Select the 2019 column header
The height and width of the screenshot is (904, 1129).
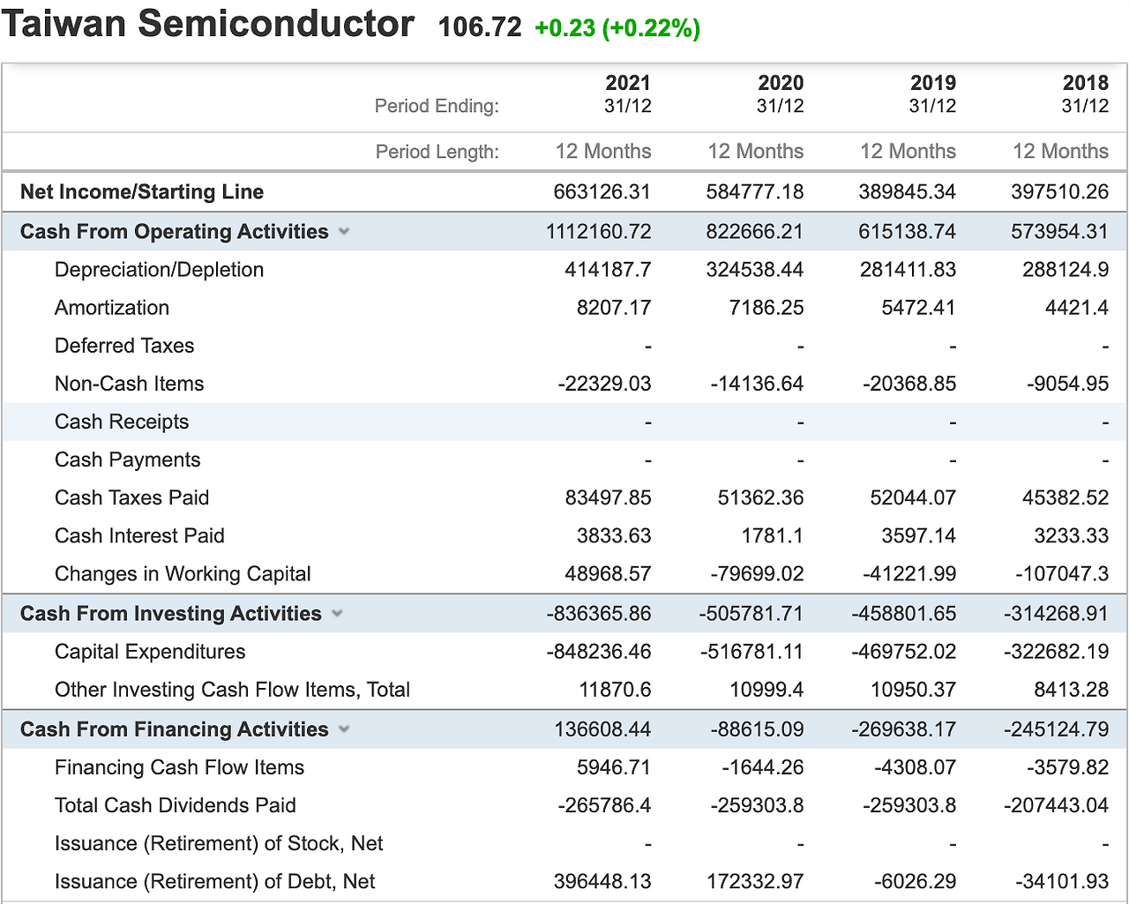point(933,83)
